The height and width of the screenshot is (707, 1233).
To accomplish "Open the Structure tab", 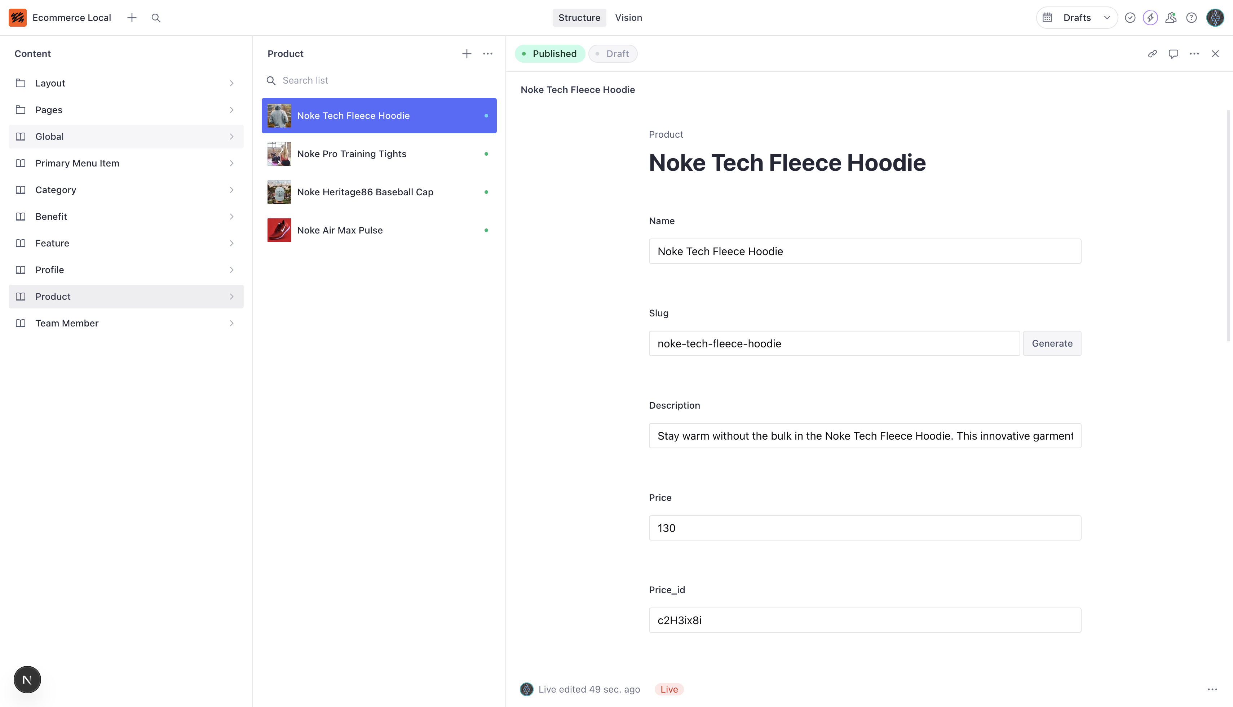I will pos(579,18).
